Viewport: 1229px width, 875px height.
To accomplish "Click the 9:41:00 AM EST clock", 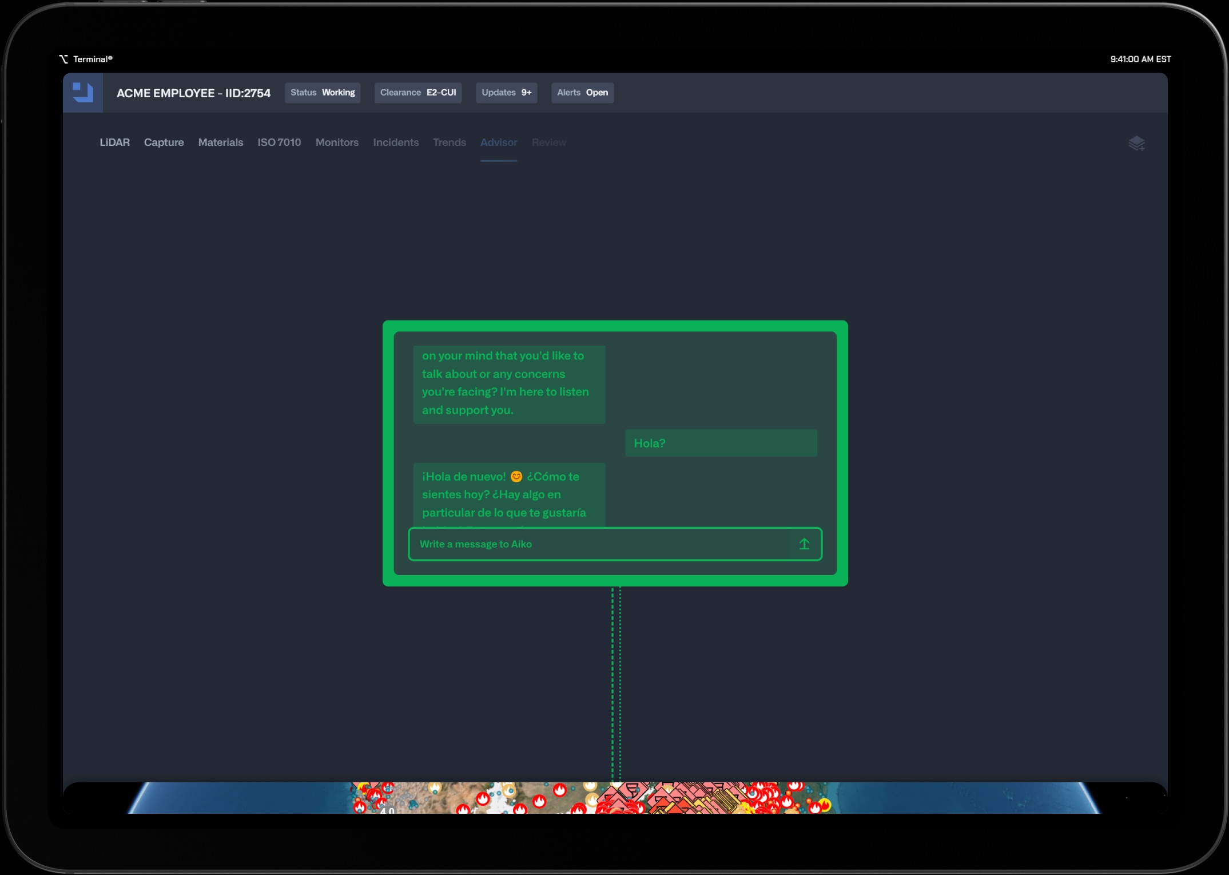I will (x=1140, y=59).
